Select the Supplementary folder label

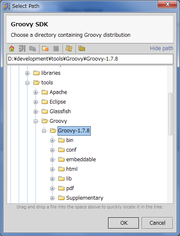(x=85, y=198)
